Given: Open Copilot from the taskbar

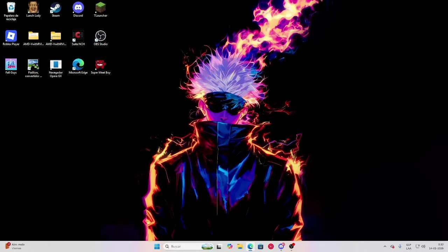Looking at the screenshot, I should 230,246.
